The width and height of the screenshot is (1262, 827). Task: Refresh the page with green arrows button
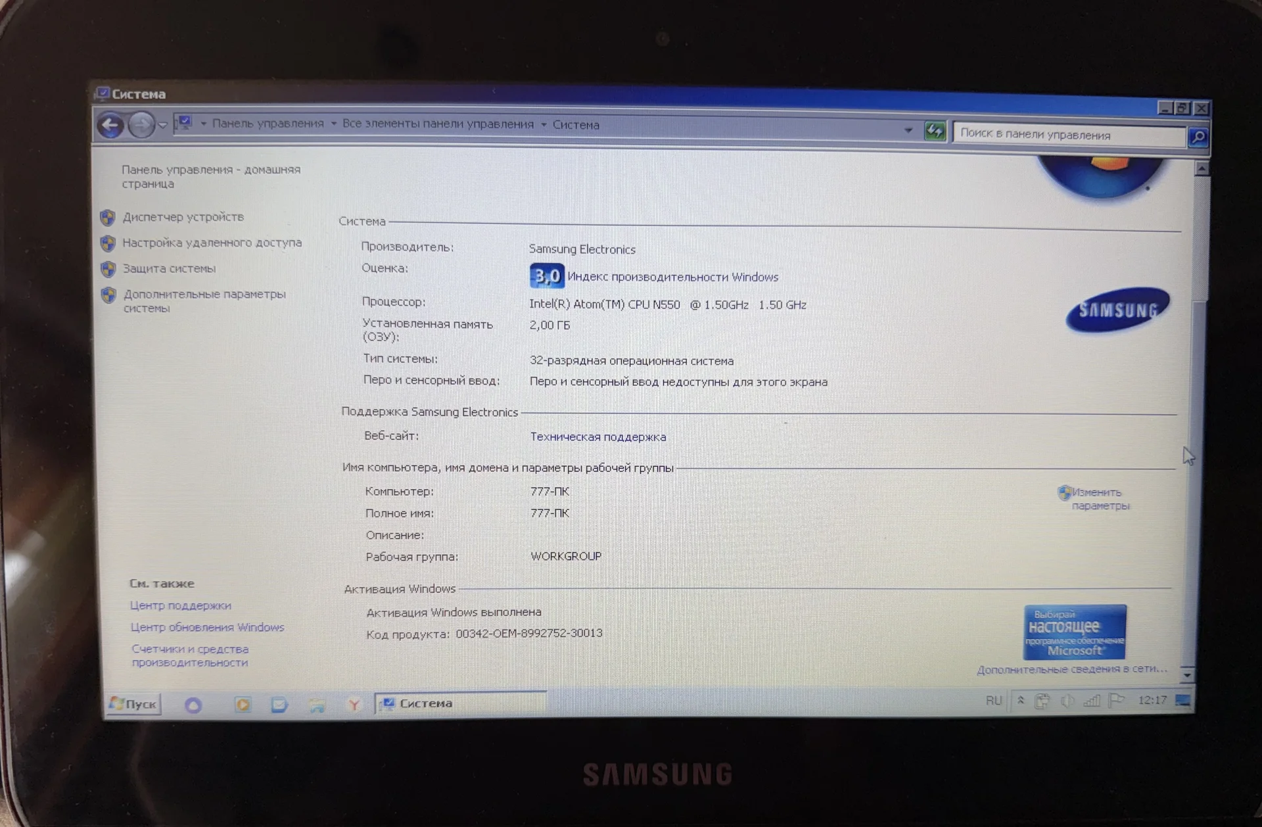coord(935,131)
